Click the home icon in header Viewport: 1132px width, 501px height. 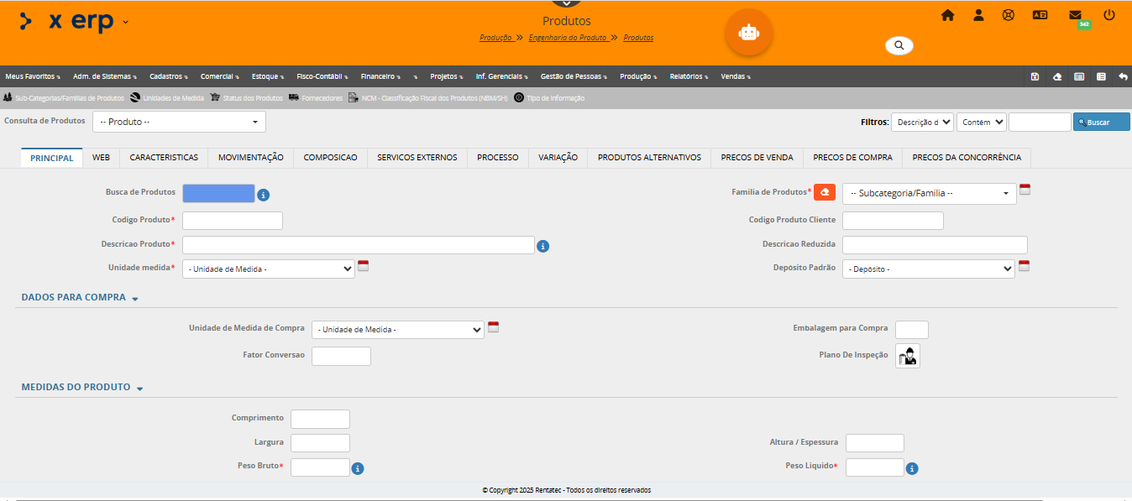[x=947, y=15]
